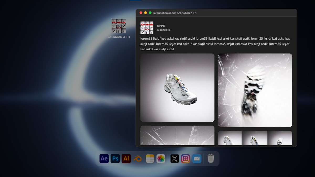Click the Salomon logo in info window
The width and height of the screenshot is (315, 177).
(147, 28)
